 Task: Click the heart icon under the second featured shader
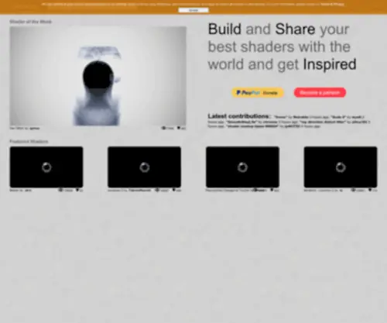[x=174, y=190]
